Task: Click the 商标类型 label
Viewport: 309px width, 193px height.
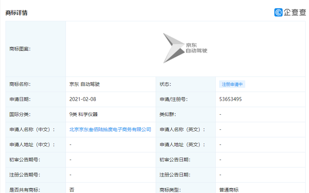Action: tap(170, 190)
